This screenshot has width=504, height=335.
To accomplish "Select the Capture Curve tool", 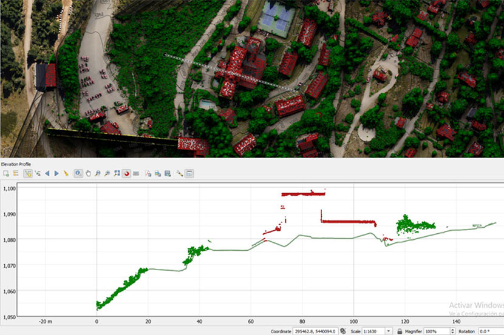I will 28,173.
